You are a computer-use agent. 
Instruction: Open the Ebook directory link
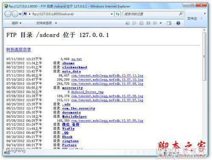pyautogui.click(x=67, y=137)
